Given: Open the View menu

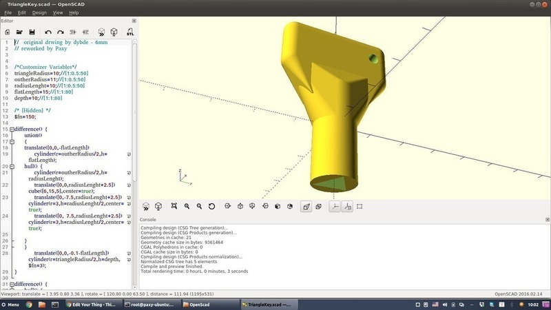Looking at the screenshot, I should tap(58, 12).
